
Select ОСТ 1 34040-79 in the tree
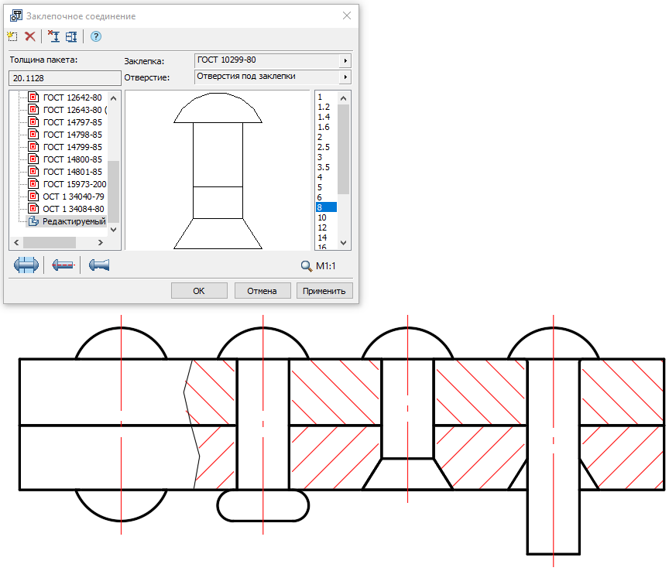coord(73,197)
